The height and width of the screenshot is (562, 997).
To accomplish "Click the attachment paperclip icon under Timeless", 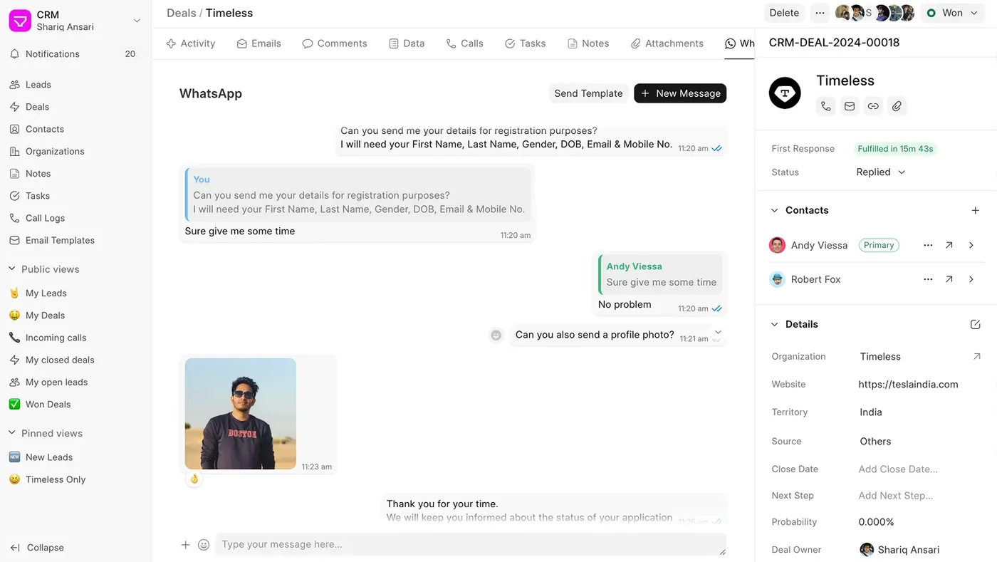I will tap(897, 106).
